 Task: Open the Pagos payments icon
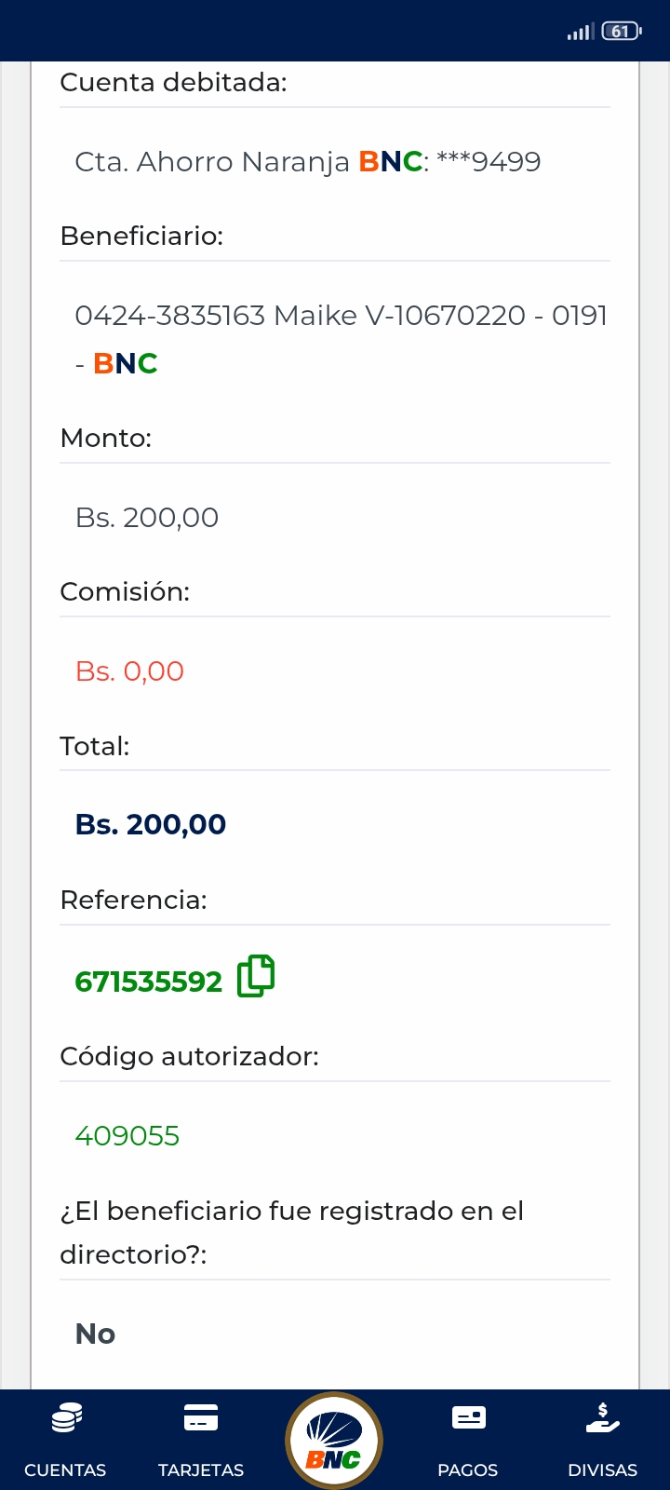pyautogui.click(x=468, y=1418)
